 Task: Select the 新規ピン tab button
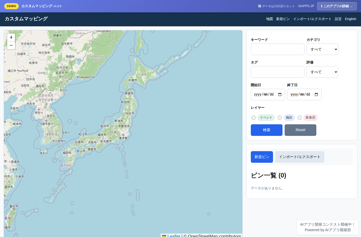click(262, 157)
